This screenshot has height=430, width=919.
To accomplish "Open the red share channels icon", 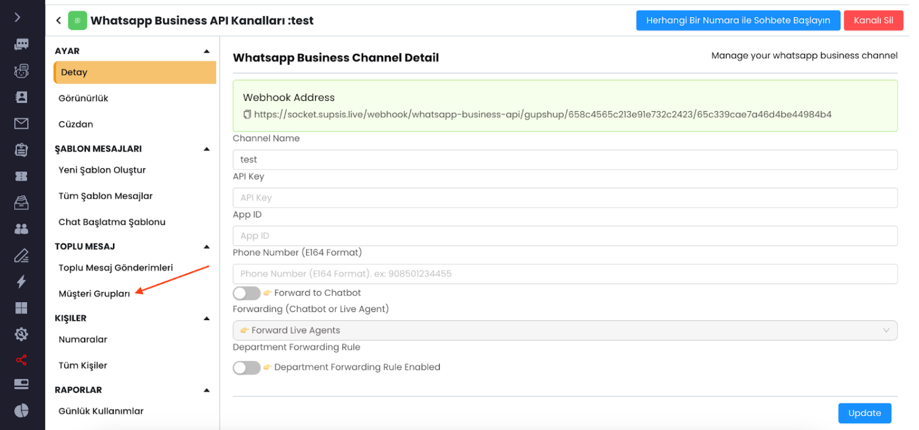I will click(21, 361).
